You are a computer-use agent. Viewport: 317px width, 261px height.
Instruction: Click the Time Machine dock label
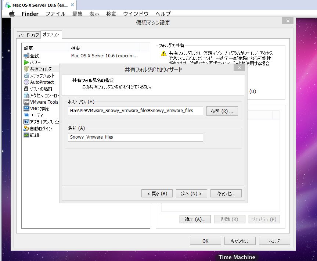[237, 257]
